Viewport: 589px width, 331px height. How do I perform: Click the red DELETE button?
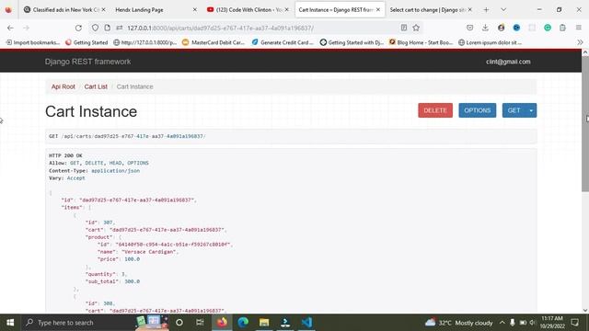click(435, 110)
